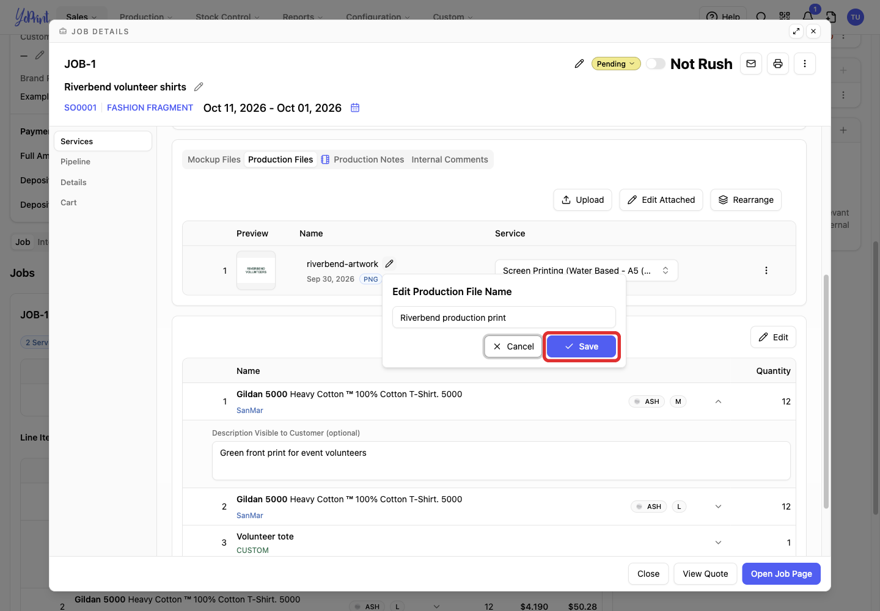The width and height of the screenshot is (880, 611).
Task: Cancel the file name edit
Action: click(513, 346)
